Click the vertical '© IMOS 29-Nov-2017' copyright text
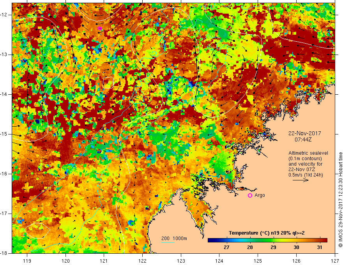The width and height of the screenshot is (343, 265). 340,200
